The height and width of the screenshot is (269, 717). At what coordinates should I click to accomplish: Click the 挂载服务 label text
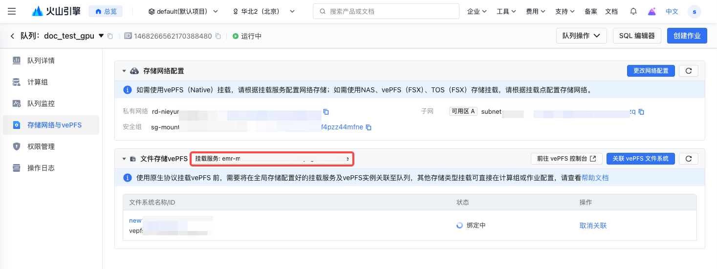coord(207,159)
